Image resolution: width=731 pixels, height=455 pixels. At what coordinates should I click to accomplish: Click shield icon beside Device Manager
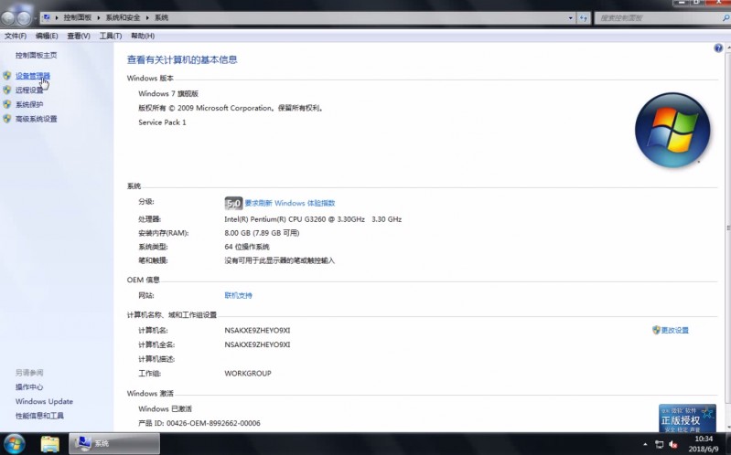tap(7, 76)
